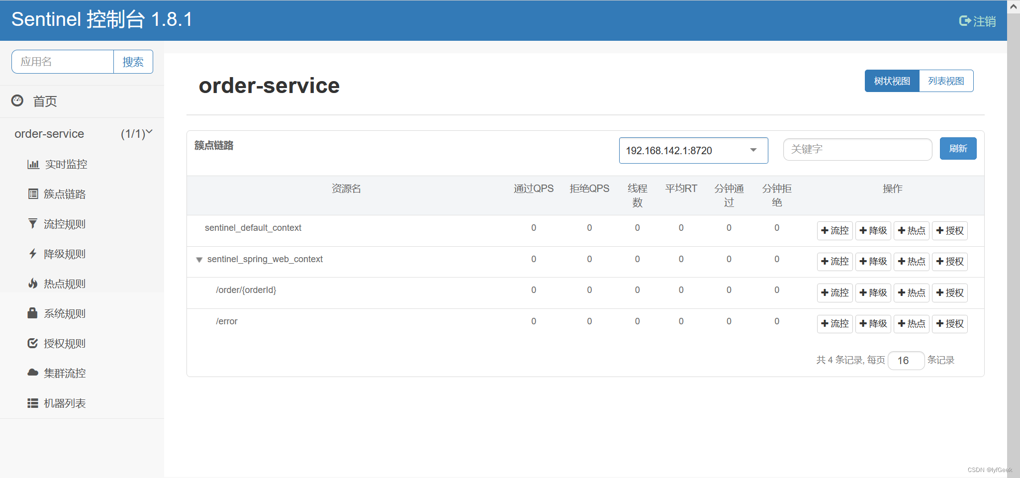Click the 簇点链路 list icon
This screenshot has height=478, width=1020.
tap(33, 194)
